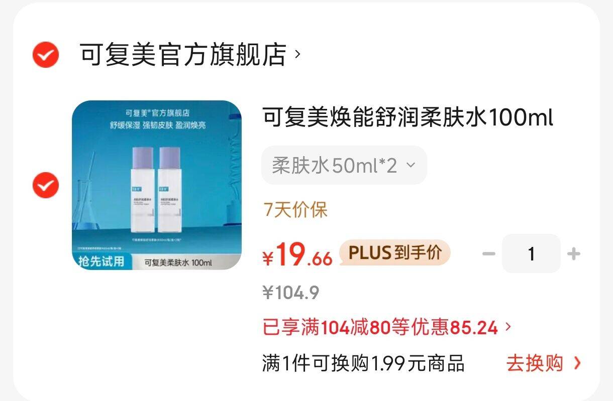Viewport: 613px width, 401px height.
Task: Tap the 7天价保 price protection label
Action: click(x=295, y=209)
